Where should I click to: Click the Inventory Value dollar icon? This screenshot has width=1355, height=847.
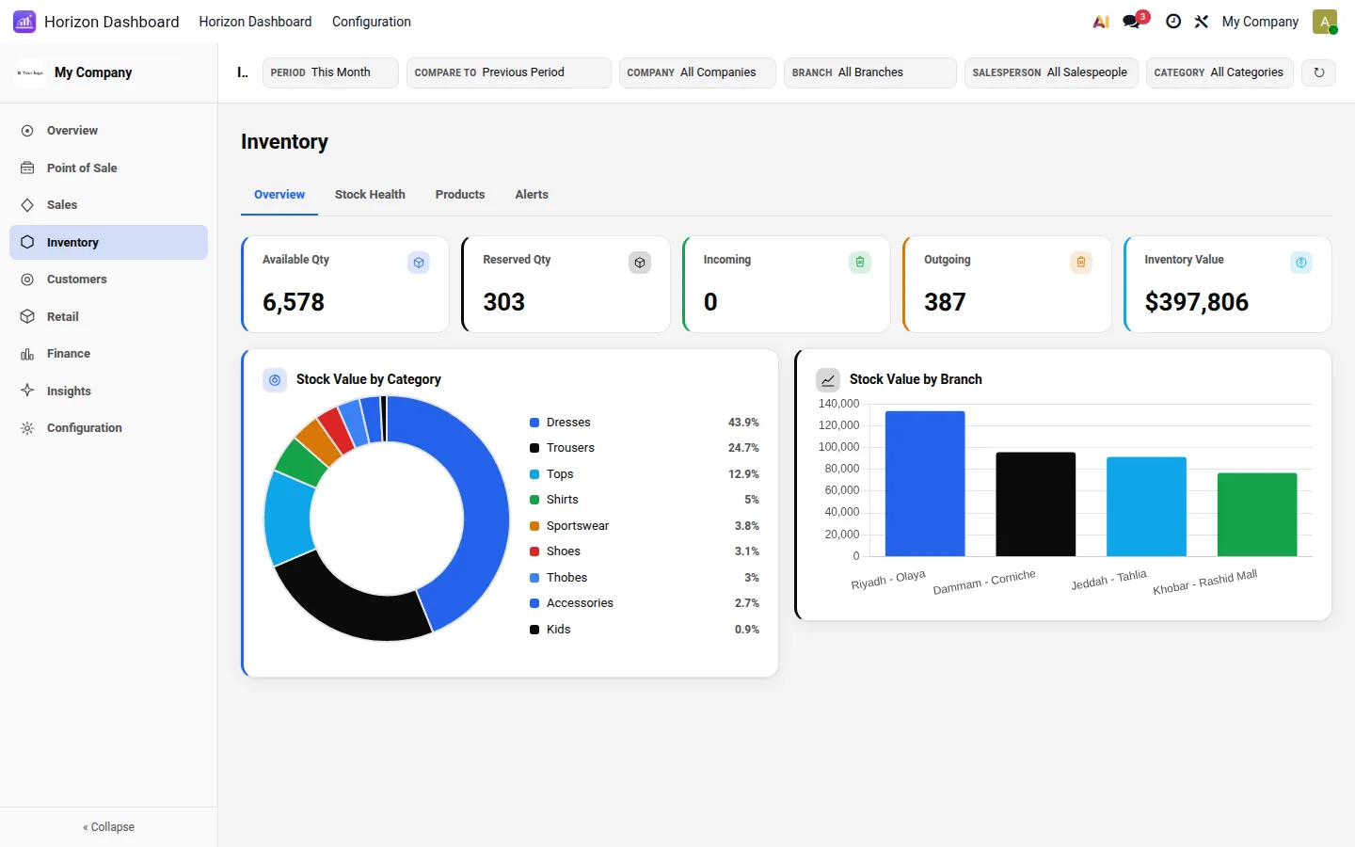(1301, 263)
